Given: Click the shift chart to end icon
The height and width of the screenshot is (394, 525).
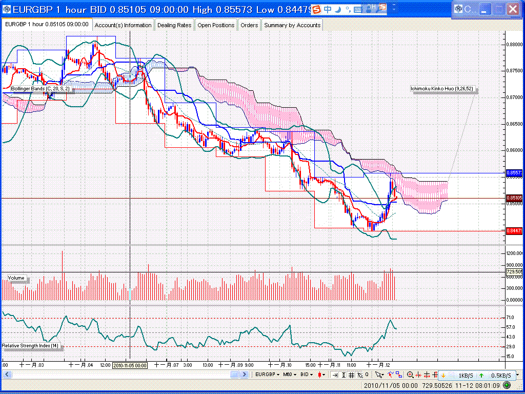Looking at the screenshot, I should (x=335, y=375).
